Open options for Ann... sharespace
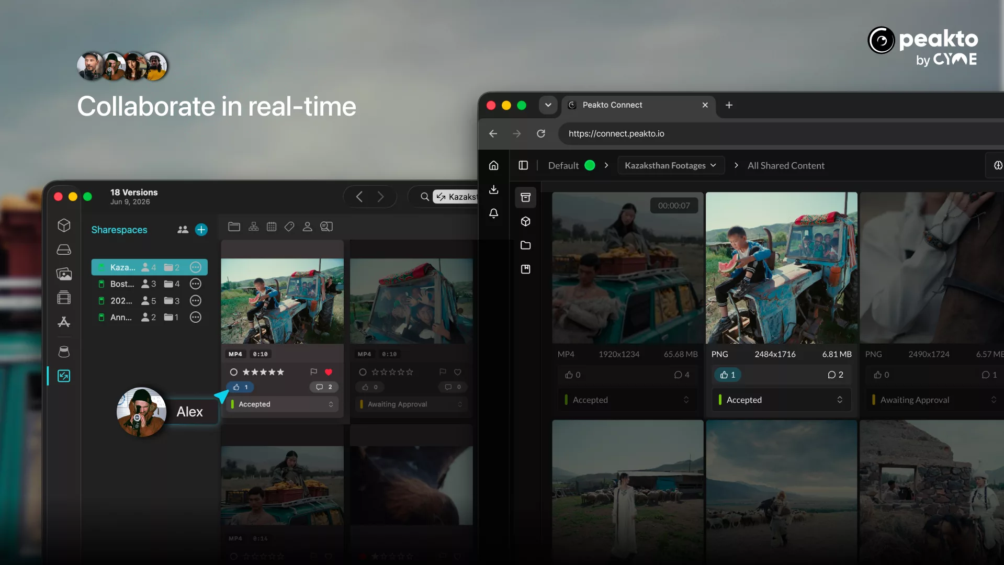 [196, 317]
